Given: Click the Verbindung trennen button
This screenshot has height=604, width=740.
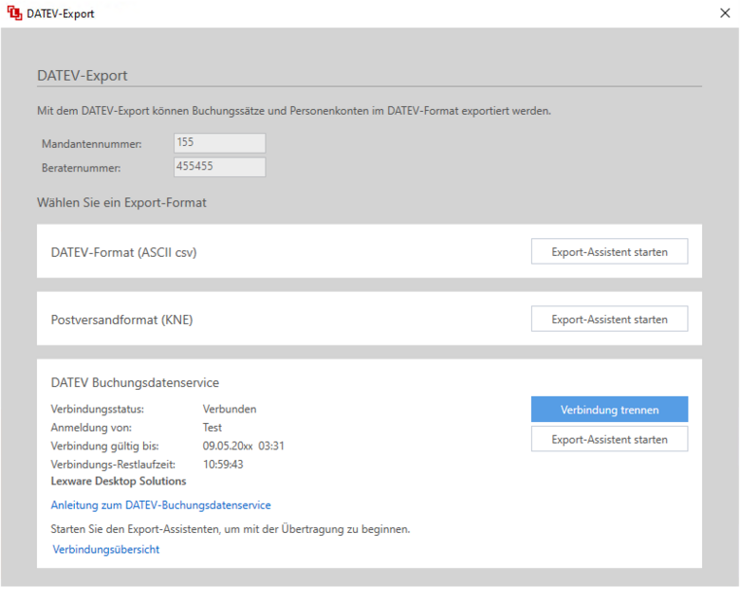Looking at the screenshot, I should (x=609, y=410).
